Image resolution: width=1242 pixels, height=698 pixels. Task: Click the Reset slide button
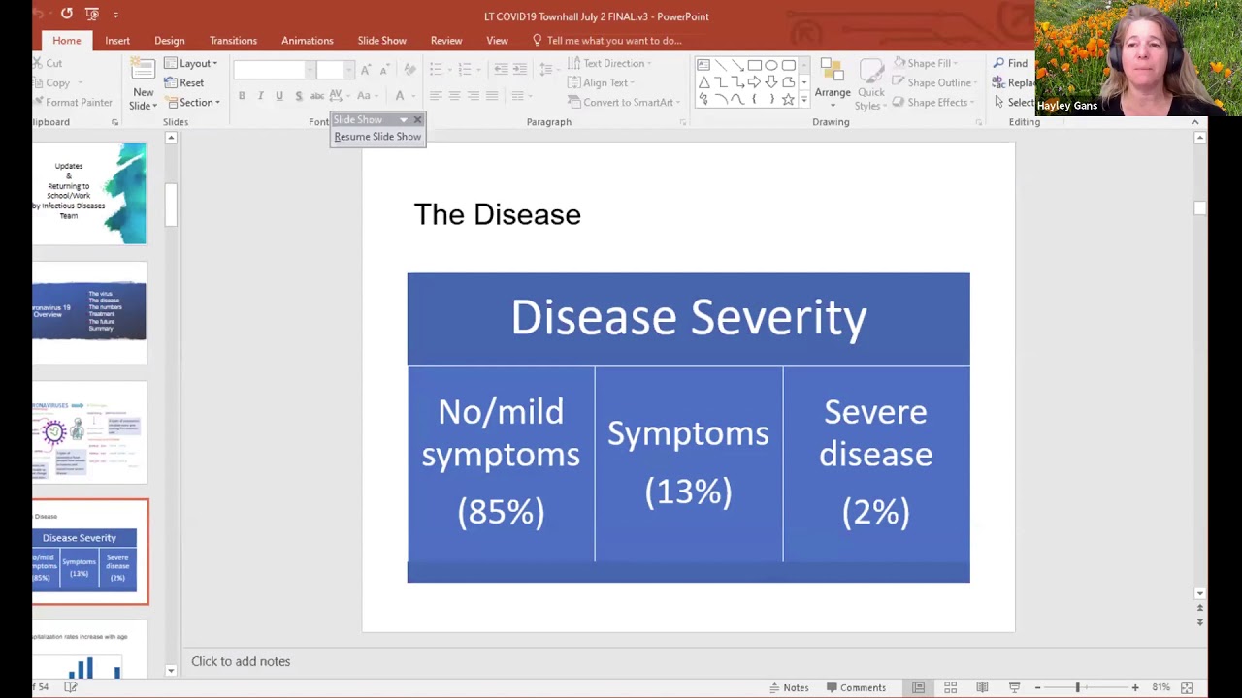click(x=183, y=82)
